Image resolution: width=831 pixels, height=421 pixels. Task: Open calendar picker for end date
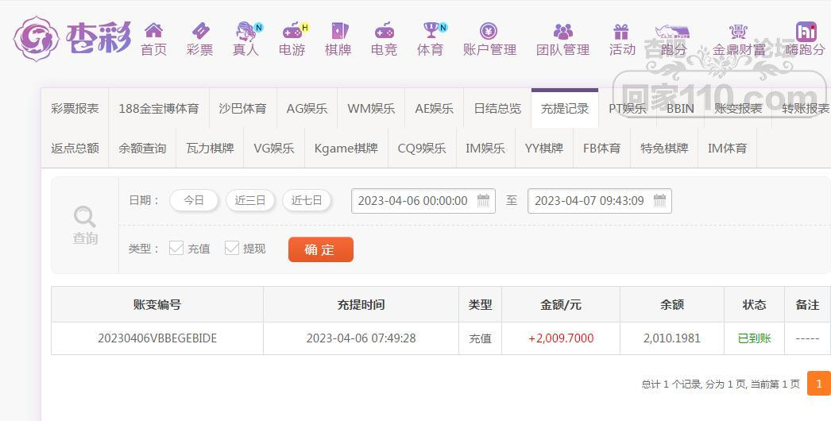[660, 200]
